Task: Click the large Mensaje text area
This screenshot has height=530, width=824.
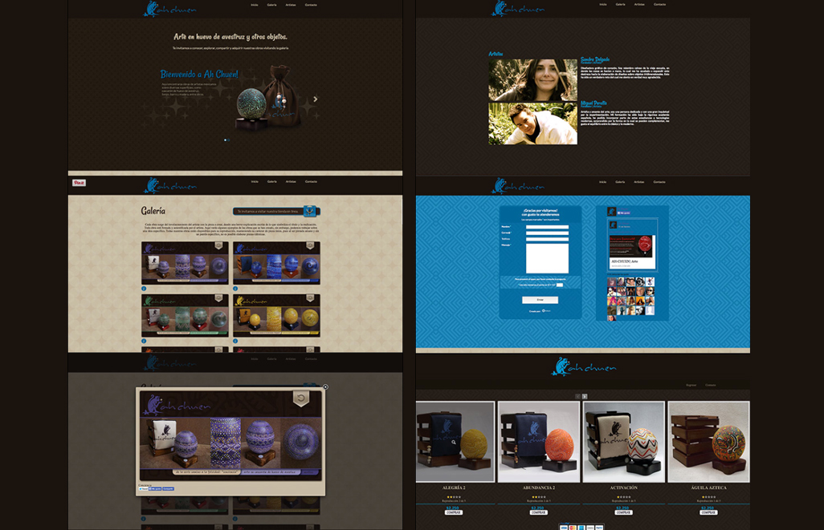Action: [x=547, y=258]
